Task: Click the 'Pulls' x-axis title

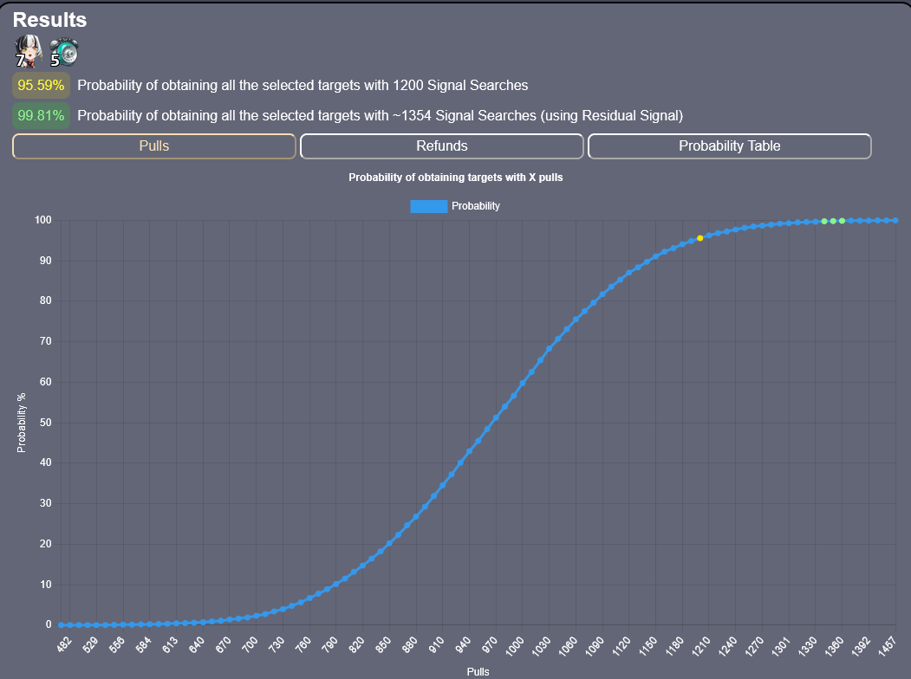Action: coord(478,671)
